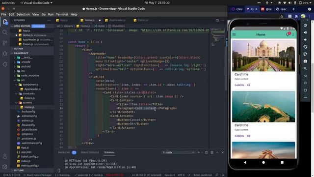
Task: Open the Selection menu
Action: click(x=23, y=14)
